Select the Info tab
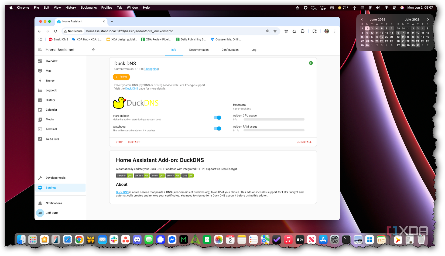 174,50
